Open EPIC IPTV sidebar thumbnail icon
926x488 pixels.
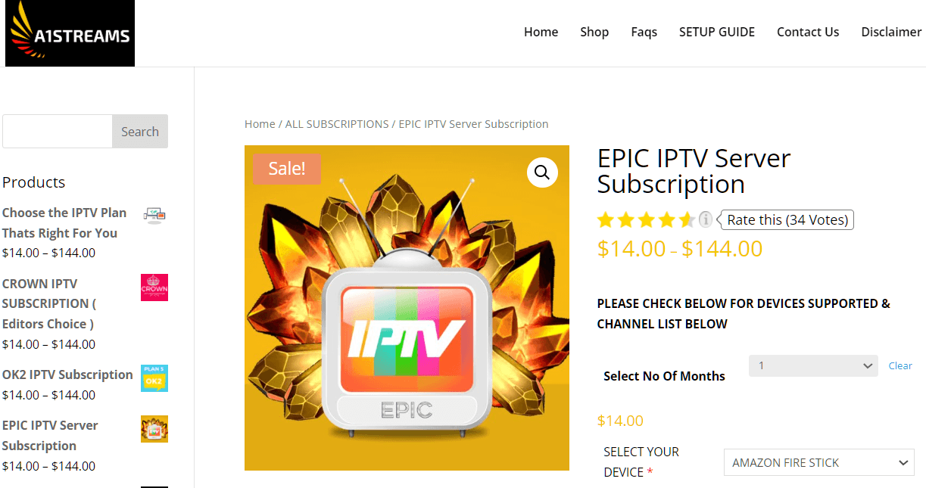pyautogui.click(x=154, y=429)
